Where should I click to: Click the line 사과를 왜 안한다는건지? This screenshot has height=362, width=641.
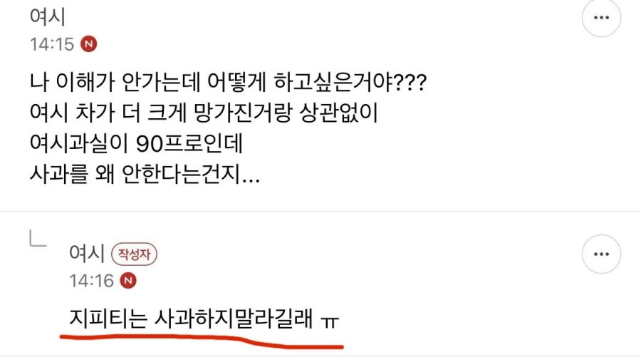[x=145, y=175]
